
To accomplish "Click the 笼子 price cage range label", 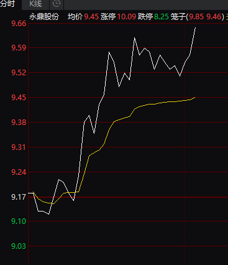I will 198,17.
